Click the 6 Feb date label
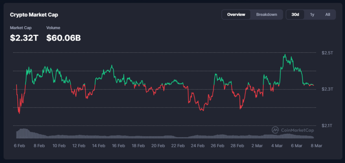 (20, 146)
